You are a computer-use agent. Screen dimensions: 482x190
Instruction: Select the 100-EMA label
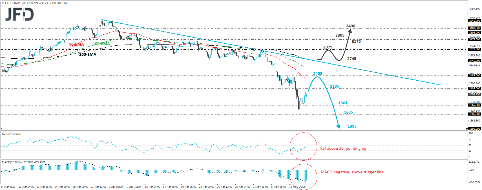[101, 44]
